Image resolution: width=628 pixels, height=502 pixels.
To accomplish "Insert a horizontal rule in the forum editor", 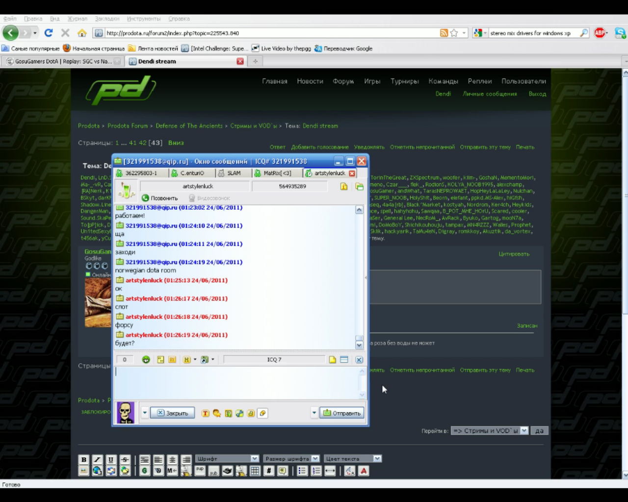I will pos(330,471).
